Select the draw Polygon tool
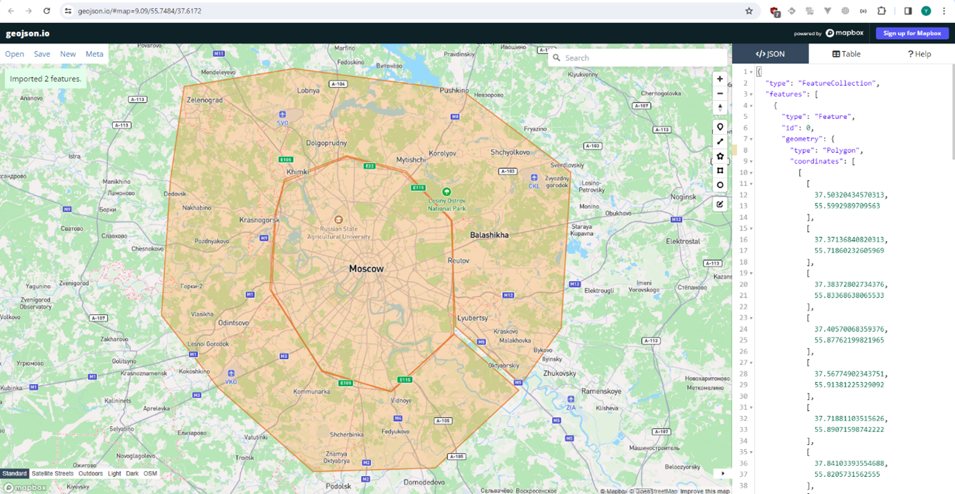Viewport: 955px width, 494px height. (720, 156)
